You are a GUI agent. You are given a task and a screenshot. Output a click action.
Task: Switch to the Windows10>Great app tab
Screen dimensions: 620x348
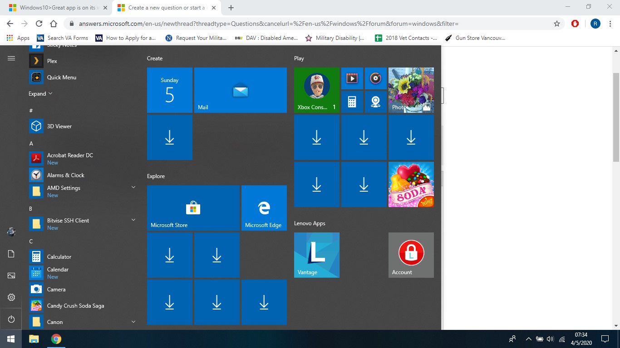pos(57,8)
